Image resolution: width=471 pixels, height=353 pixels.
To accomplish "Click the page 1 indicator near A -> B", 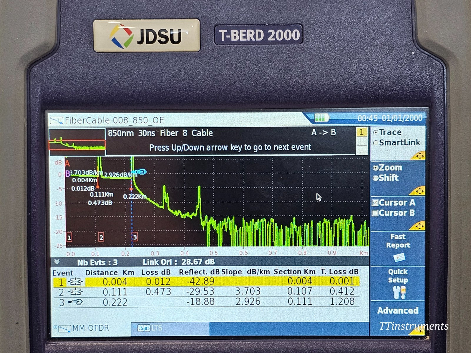I will [361, 132].
